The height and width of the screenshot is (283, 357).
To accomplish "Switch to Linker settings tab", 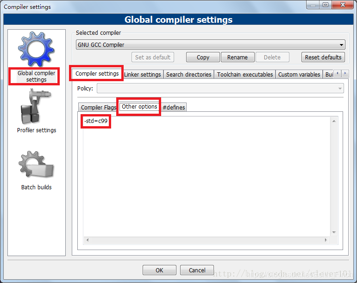I will coord(143,75).
